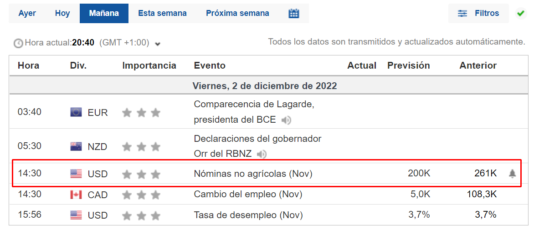Click the New Zealand flag icon

pos(76,146)
